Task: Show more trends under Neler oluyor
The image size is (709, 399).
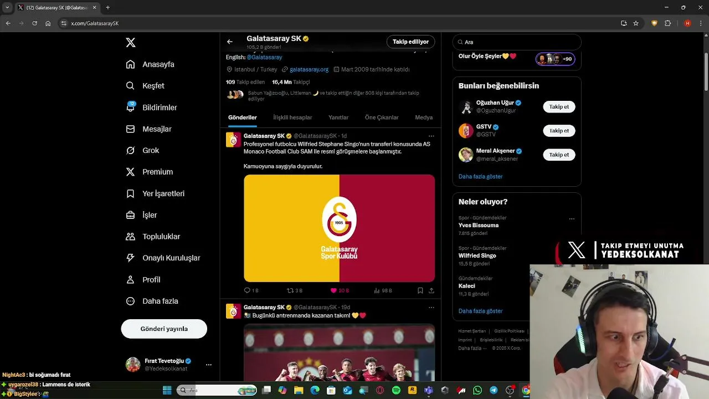Action: click(480, 311)
